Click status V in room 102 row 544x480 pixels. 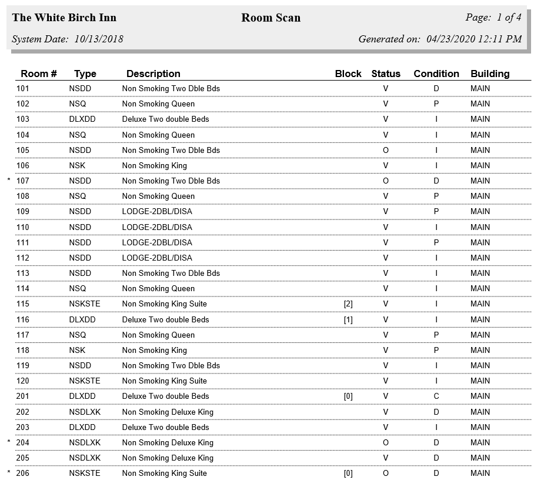(x=385, y=104)
